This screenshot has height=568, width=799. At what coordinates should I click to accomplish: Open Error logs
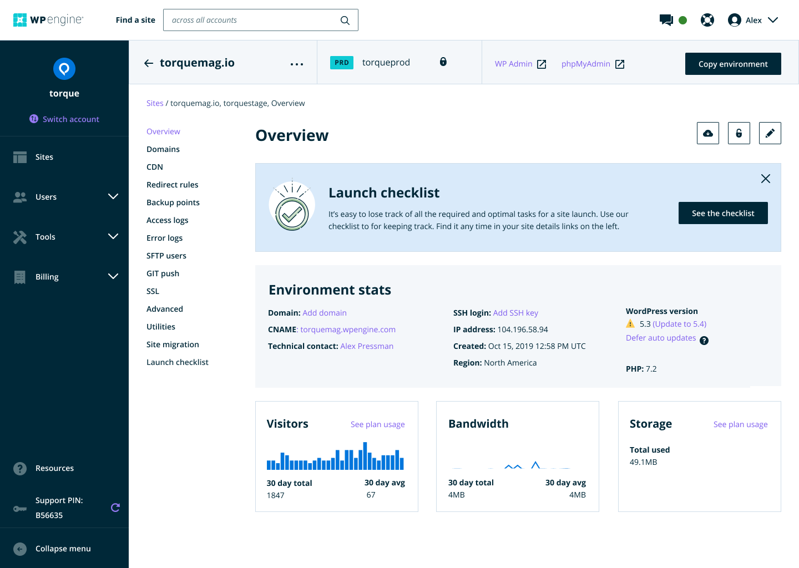tap(164, 238)
